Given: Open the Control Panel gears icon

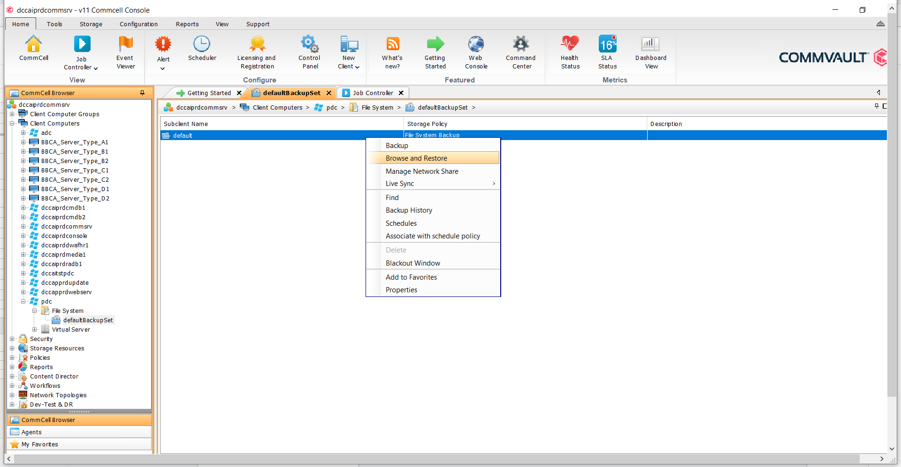Looking at the screenshot, I should pyautogui.click(x=309, y=44).
